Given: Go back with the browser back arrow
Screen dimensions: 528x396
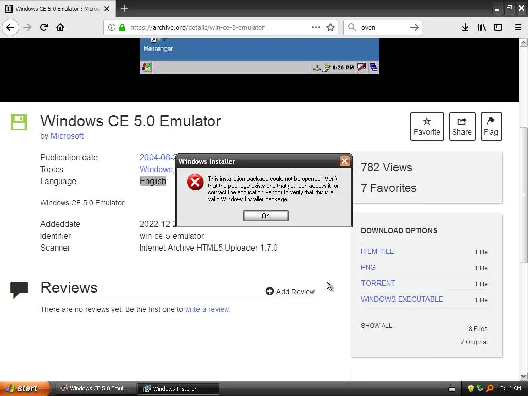Looking at the screenshot, I should click(10, 27).
